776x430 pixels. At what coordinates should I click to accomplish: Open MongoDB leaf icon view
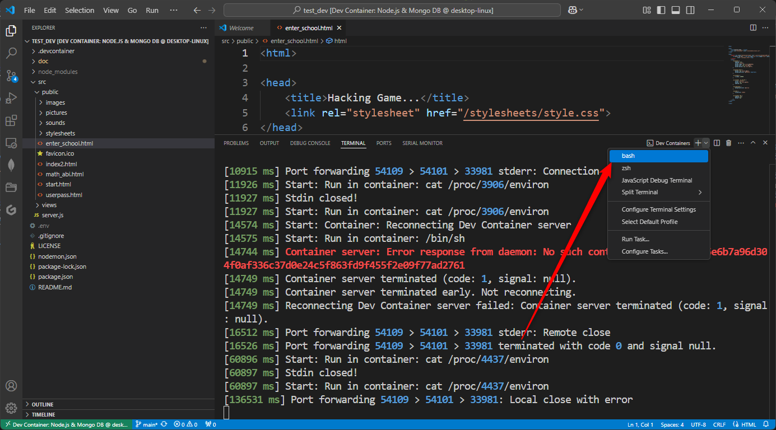tap(11, 165)
